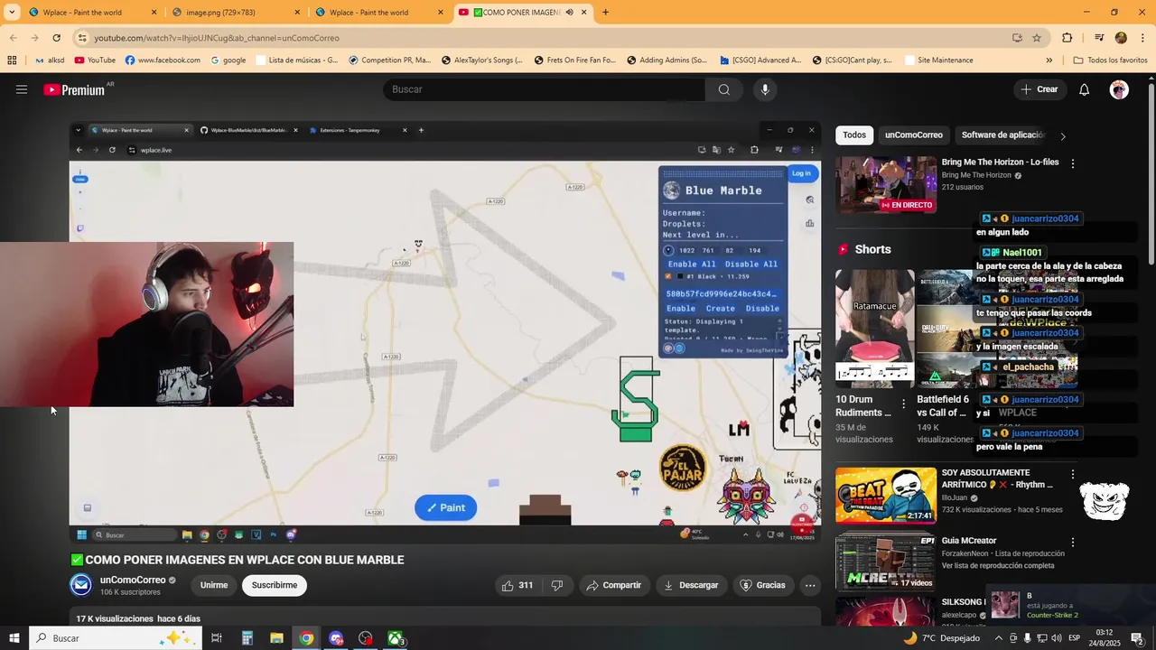Open the Guia MCreator playlist thumbnail
1156x650 pixels.
886,562
